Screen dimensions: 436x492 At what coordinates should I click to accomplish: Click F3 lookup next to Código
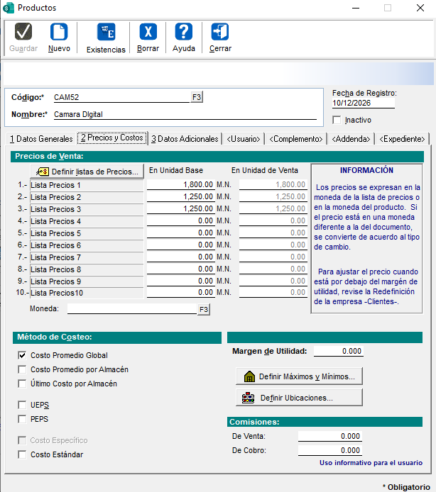pyautogui.click(x=197, y=97)
